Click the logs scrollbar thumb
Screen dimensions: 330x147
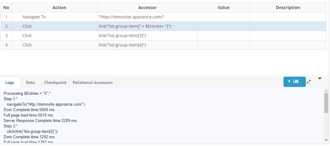pos(326,103)
